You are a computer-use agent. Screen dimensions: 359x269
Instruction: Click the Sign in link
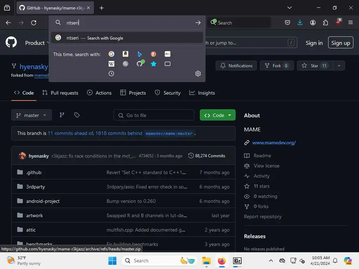point(314,43)
